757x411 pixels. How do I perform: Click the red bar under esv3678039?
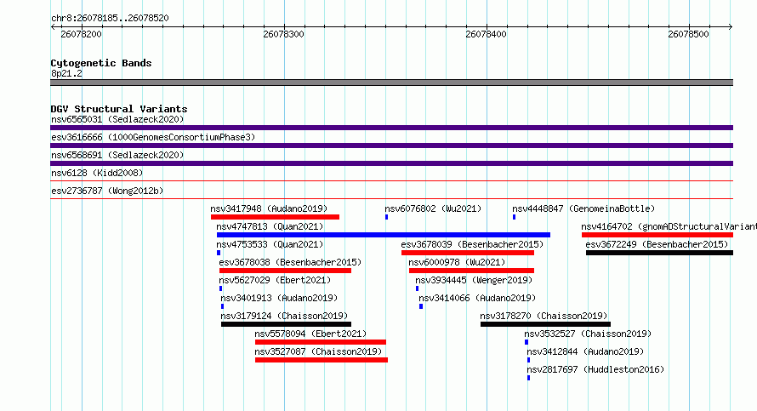point(468,253)
